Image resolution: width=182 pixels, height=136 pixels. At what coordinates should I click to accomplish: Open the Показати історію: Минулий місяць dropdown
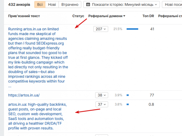122,5
